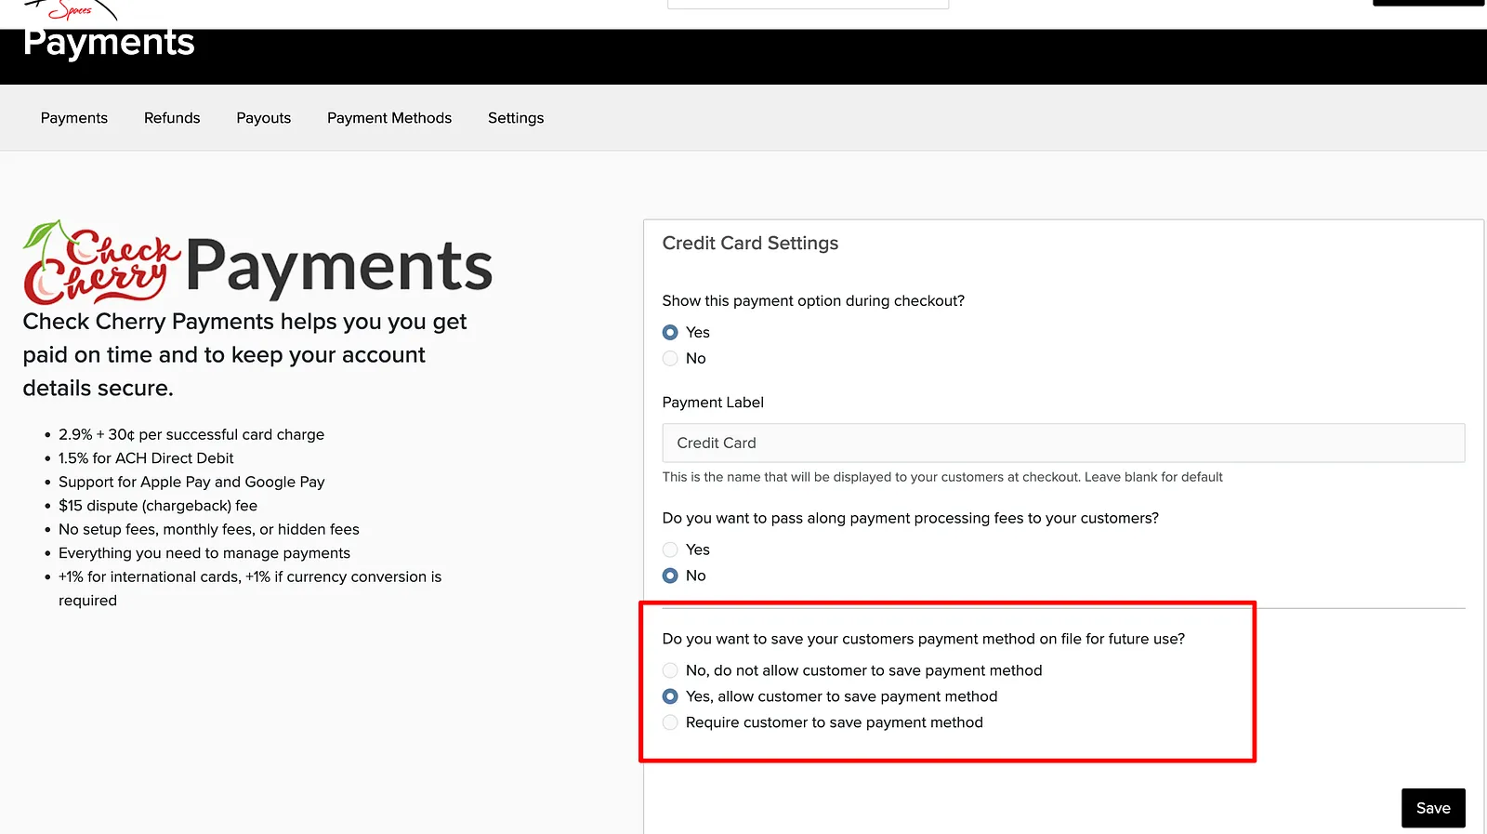Focus the Payment Label text field
This screenshot has width=1487, height=834.
point(1063,443)
